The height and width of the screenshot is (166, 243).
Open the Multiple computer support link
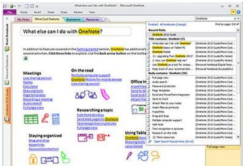[91, 75]
